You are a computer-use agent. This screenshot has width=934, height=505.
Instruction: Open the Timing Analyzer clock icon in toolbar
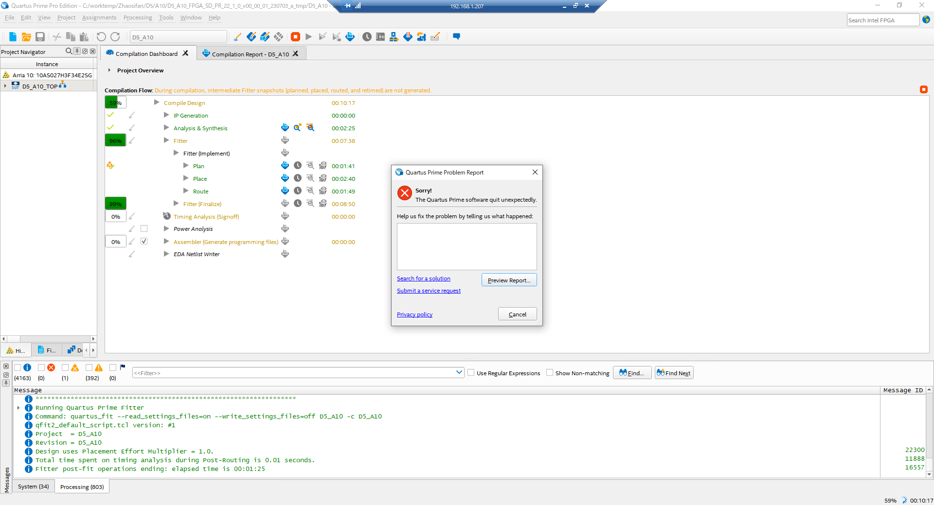pyautogui.click(x=367, y=37)
